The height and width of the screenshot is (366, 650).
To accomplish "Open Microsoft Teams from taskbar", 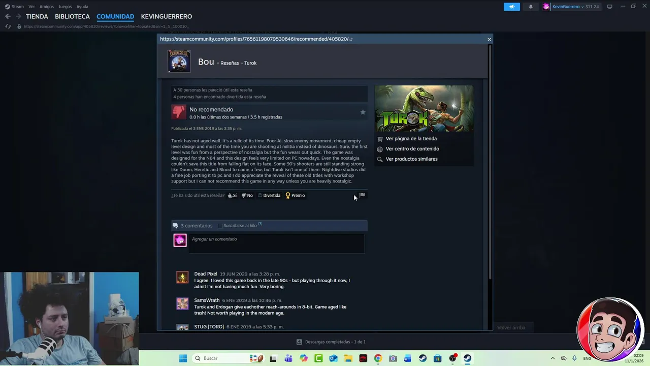I will pos(288,358).
